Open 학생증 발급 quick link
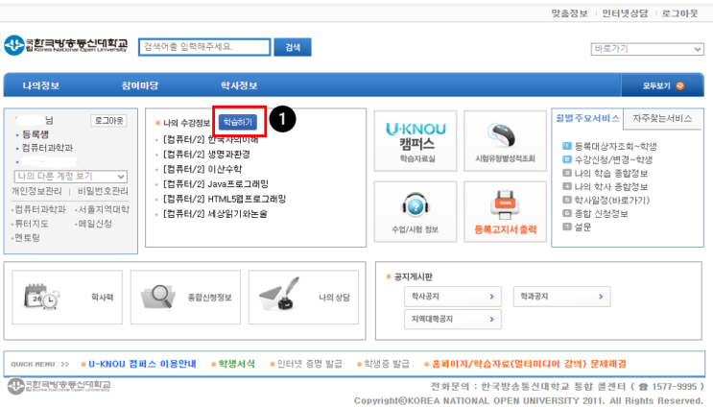The height and width of the screenshot is (407, 713). tap(387, 364)
